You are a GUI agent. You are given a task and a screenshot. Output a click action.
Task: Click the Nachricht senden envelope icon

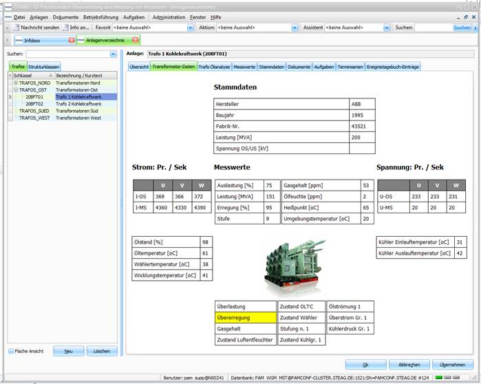(x=17, y=28)
